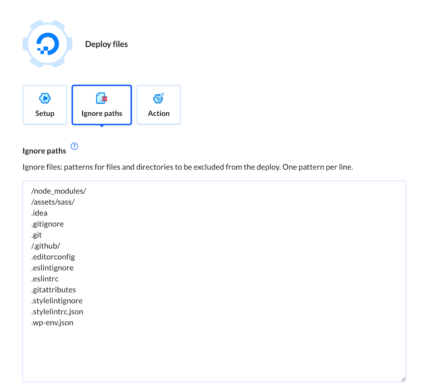Click the .wp-env.json pattern line

tap(52, 322)
